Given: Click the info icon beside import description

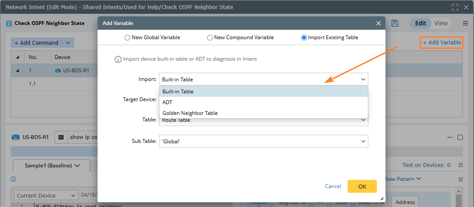Looking at the screenshot, I should (118, 59).
